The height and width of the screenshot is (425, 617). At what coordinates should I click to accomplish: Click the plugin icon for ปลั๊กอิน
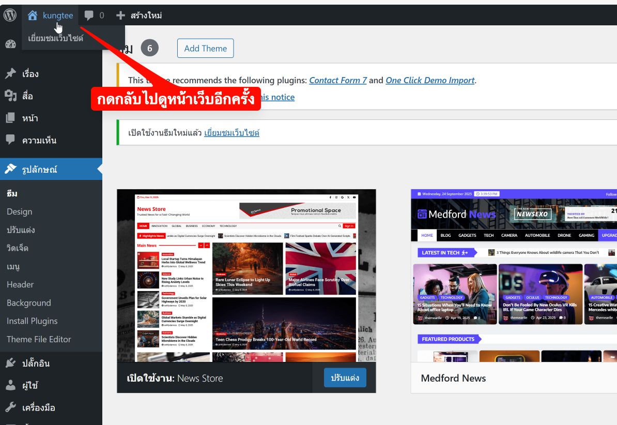[x=10, y=363]
